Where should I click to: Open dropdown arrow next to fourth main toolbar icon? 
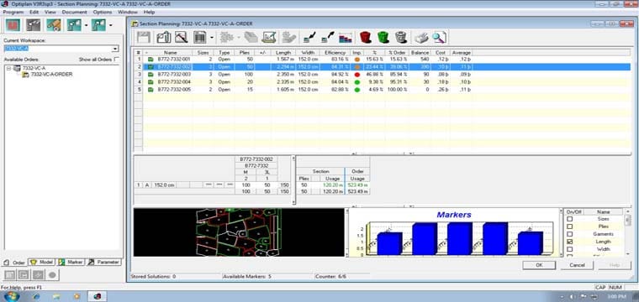(x=86, y=26)
